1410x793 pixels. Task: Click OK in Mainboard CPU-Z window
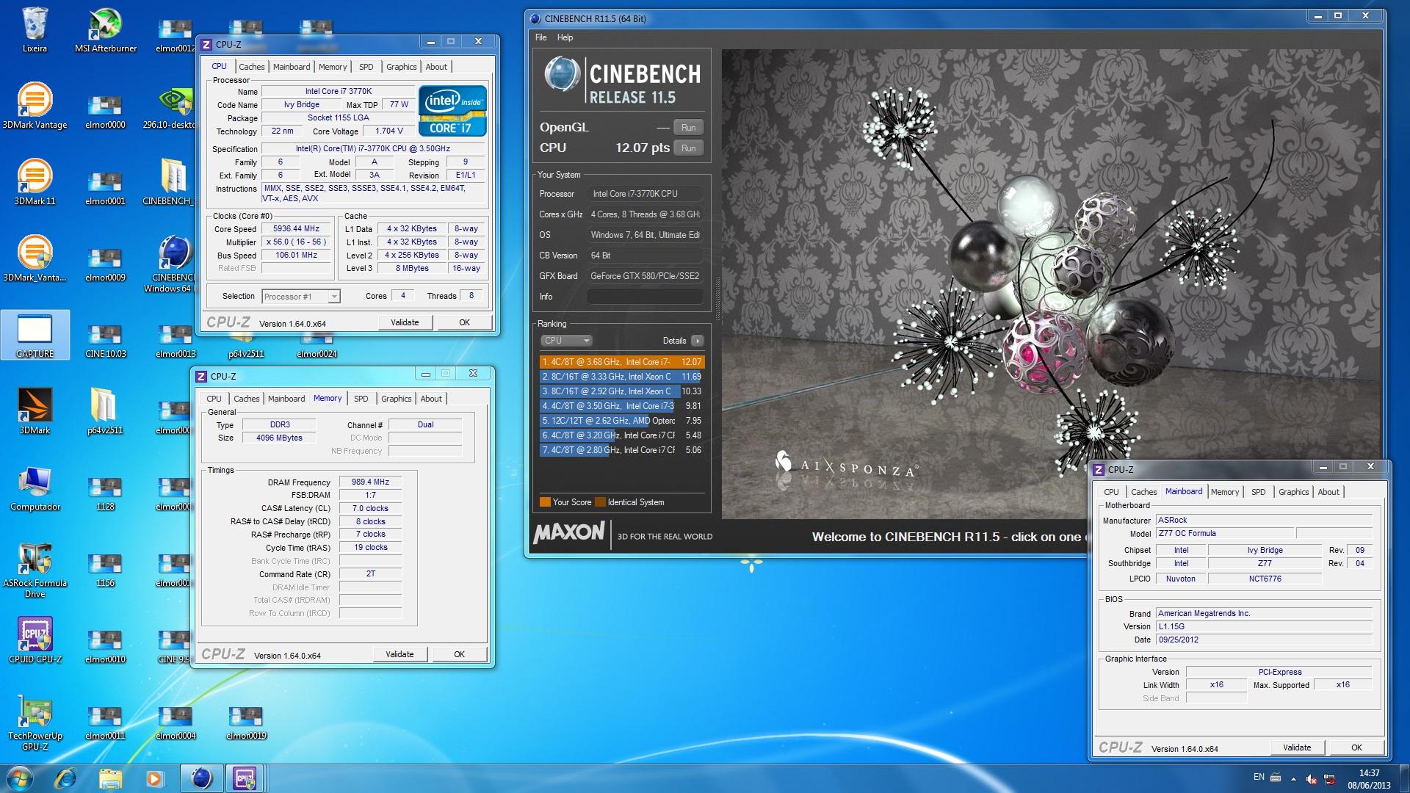[x=1356, y=747]
